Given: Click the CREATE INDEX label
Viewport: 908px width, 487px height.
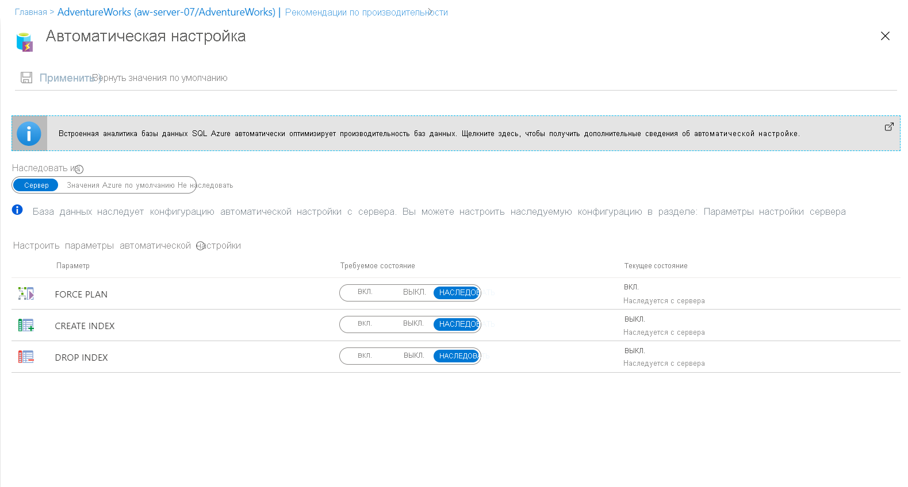Looking at the screenshot, I should tap(85, 326).
